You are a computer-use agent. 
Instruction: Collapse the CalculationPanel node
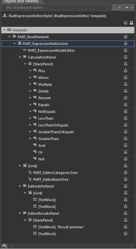(20, 57)
